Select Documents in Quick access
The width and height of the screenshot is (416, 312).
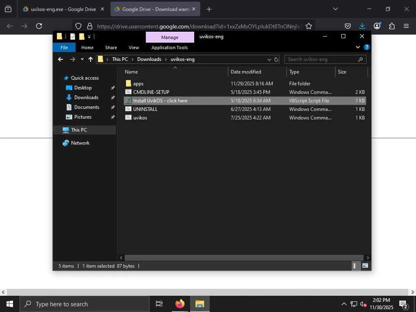coord(87,107)
